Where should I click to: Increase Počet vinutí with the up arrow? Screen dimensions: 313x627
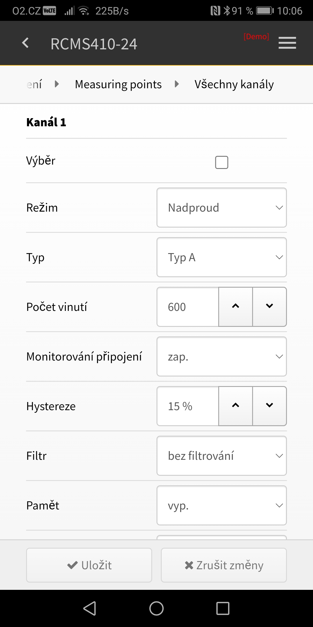point(235,307)
